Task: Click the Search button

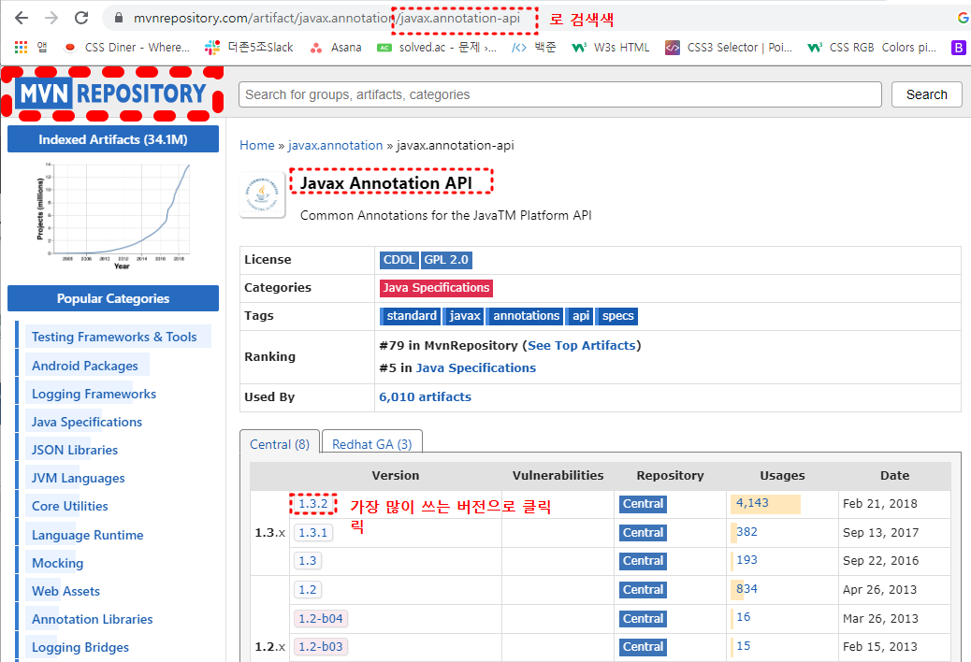Action: 926,94
